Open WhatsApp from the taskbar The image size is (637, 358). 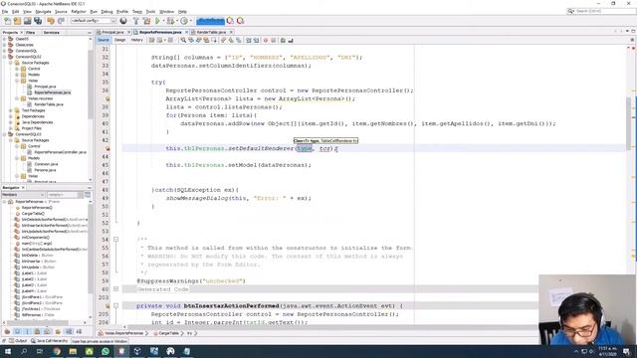(106, 351)
